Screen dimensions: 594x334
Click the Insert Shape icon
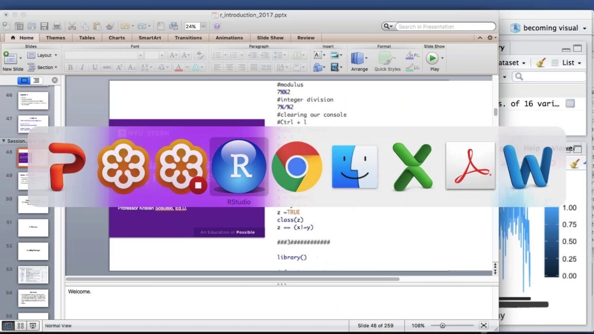318,67
